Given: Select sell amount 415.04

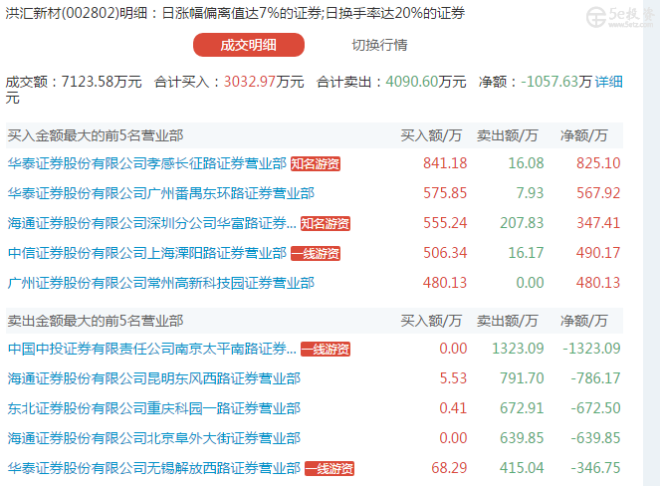Looking at the screenshot, I should (x=522, y=468).
